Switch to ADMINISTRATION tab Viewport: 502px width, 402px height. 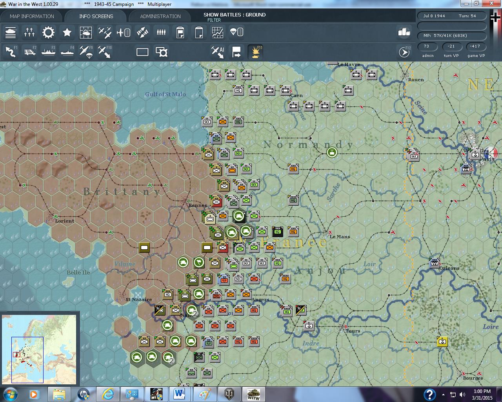point(160,16)
